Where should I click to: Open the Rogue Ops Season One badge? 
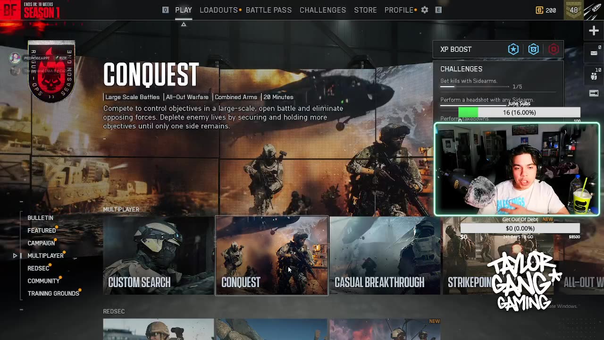coord(51,71)
